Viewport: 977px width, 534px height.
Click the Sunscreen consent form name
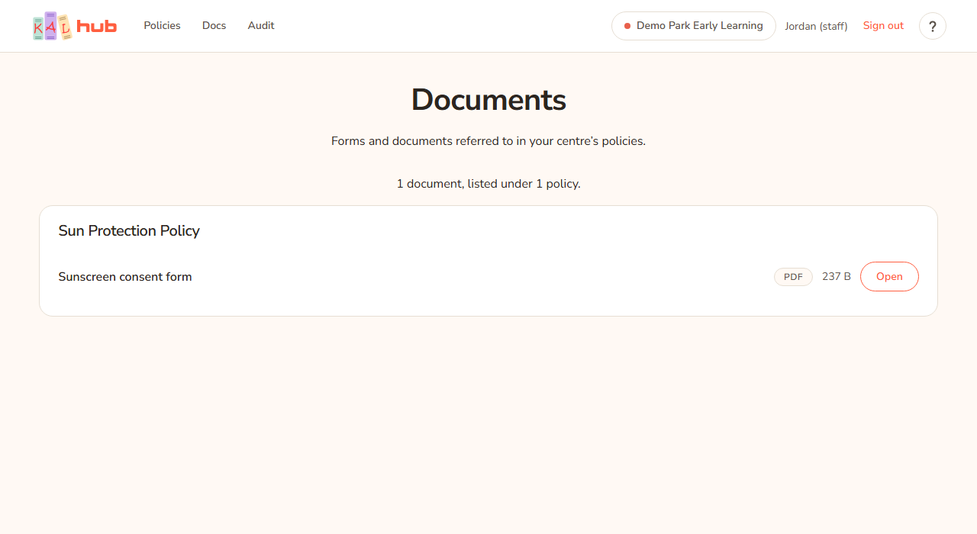[125, 277]
